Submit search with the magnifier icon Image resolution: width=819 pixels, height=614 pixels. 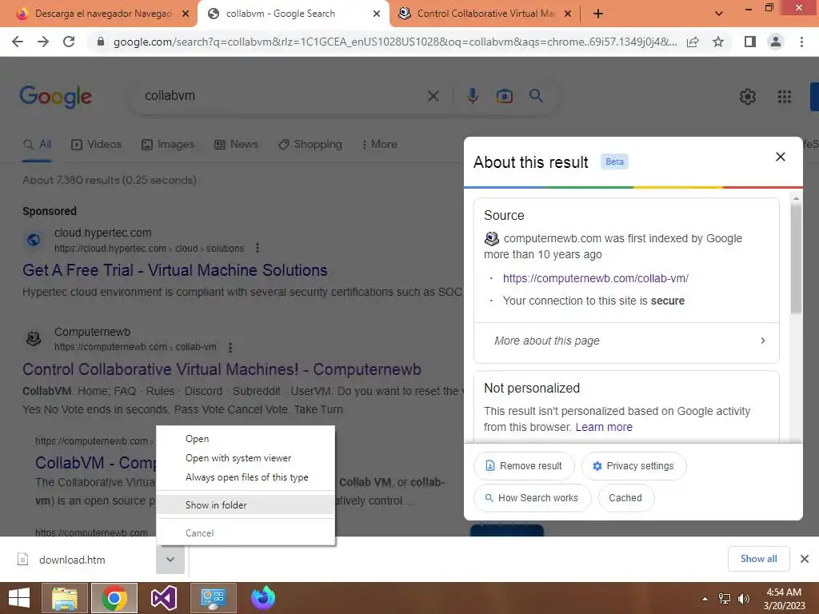pos(536,96)
